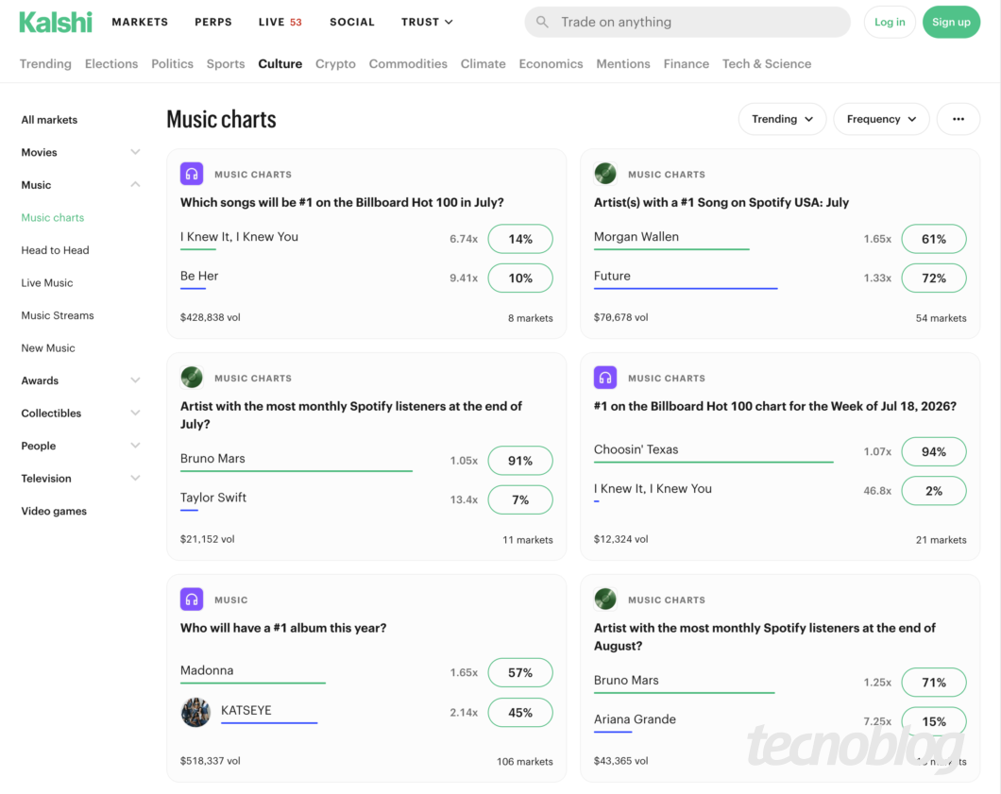Screen dimensions: 1001x794
Task: Click 10% button for Be Her
Action: tap(520, 279)
